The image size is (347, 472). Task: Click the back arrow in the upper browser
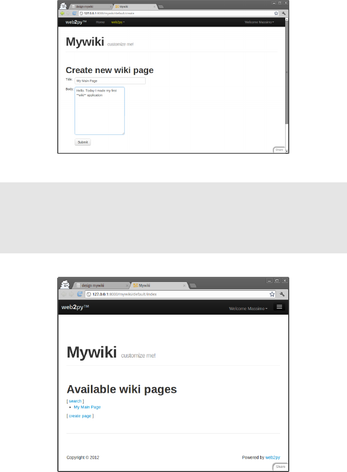click(x=62, y=13)
